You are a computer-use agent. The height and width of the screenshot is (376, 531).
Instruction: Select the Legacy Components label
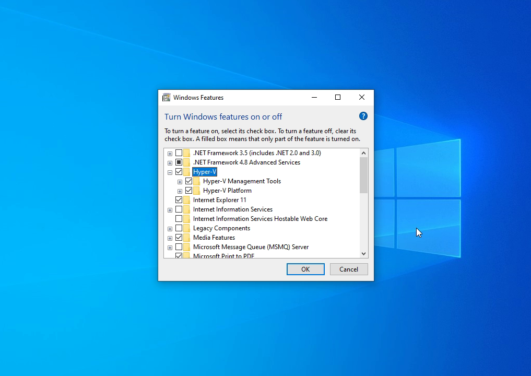point(221,228)
